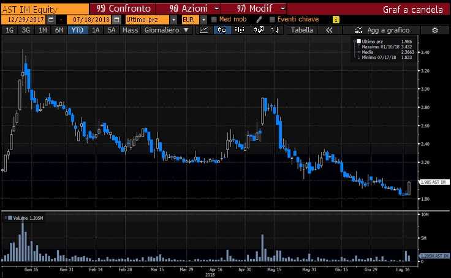Viewport: 451px width, 278px height.
Task: Open chart settings gear icon
Action: 435,30
